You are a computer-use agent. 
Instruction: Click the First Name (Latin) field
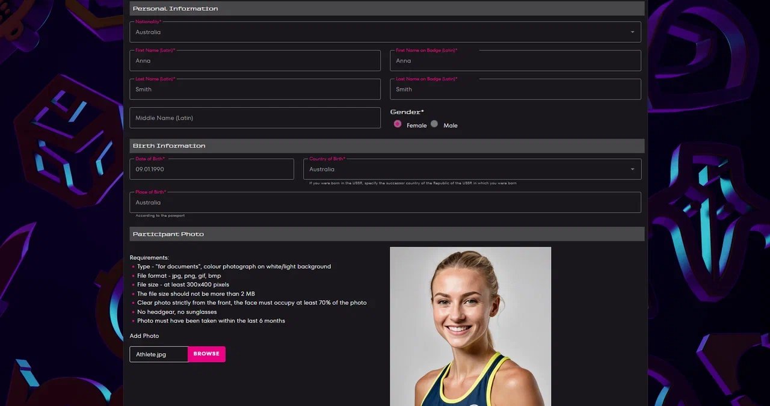click(255, 61)
